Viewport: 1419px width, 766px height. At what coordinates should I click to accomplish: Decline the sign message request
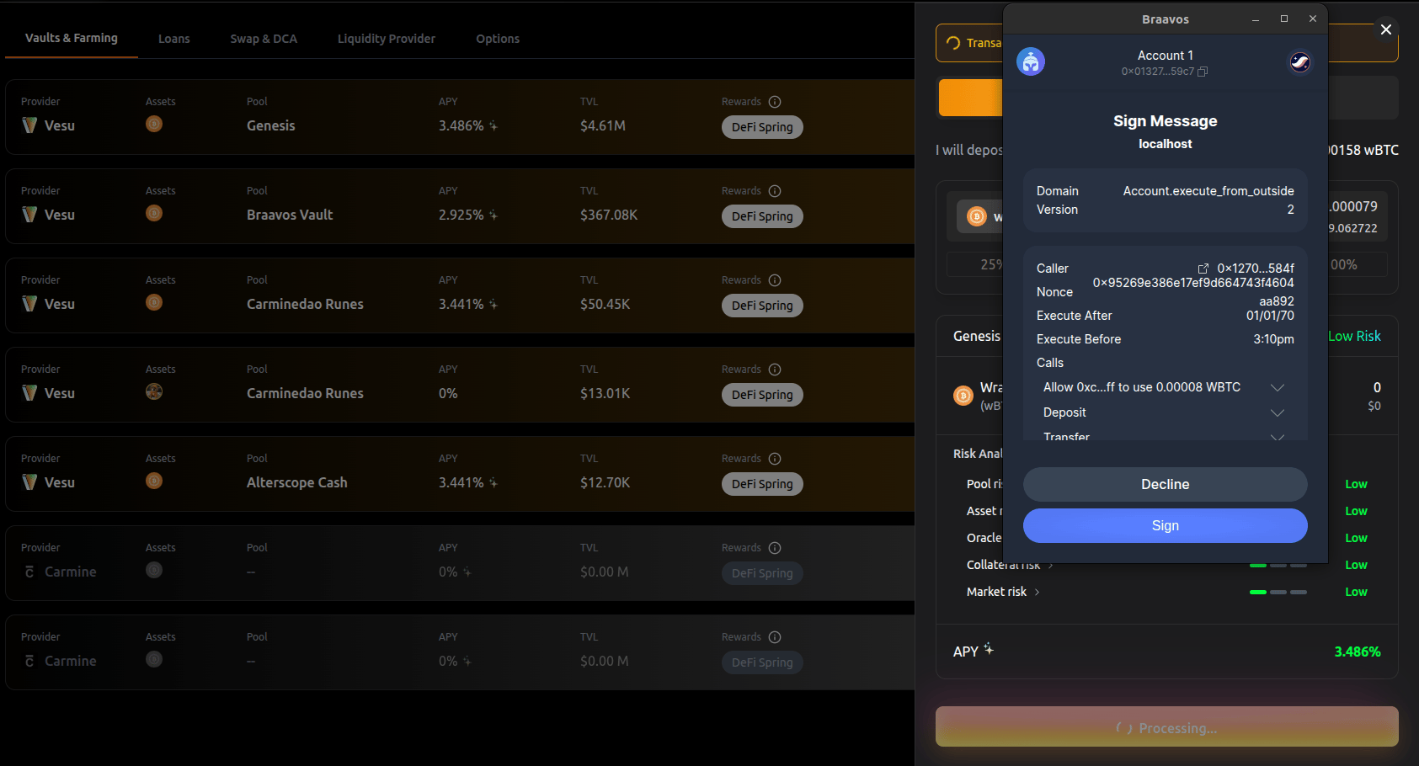[1165, 484]
